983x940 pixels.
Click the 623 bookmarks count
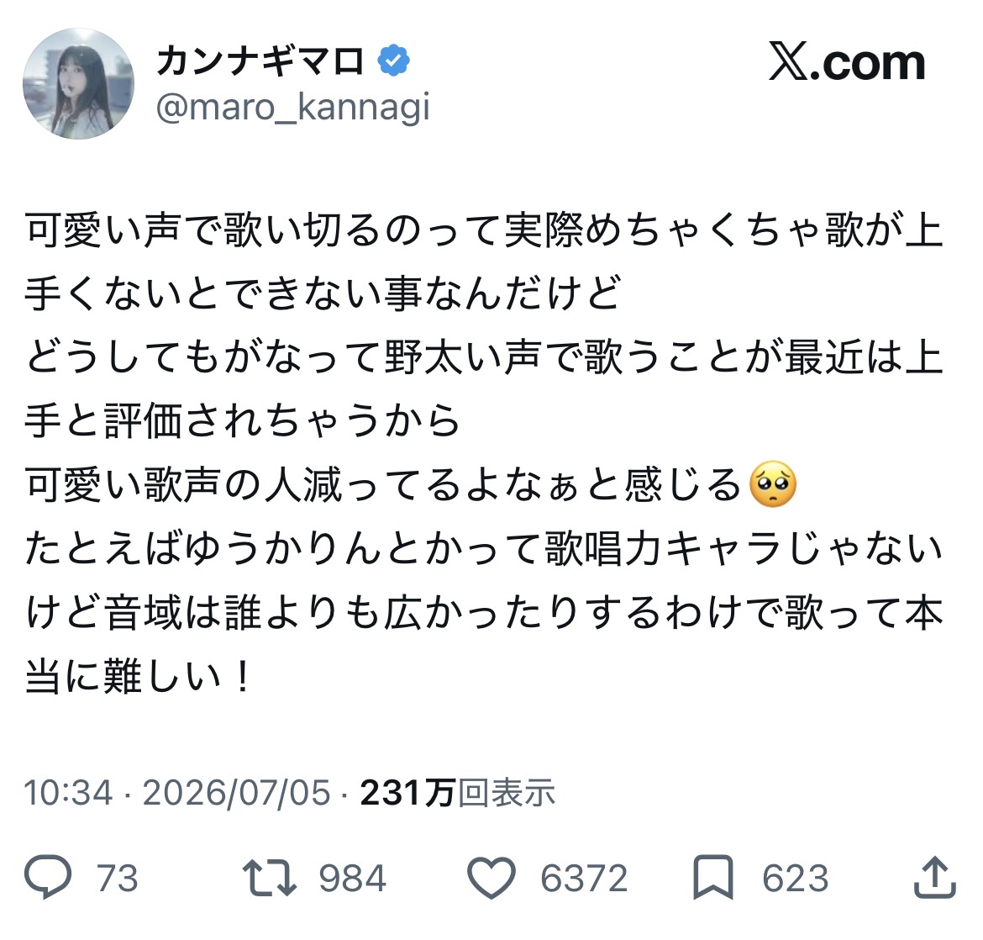coord(796,878)
